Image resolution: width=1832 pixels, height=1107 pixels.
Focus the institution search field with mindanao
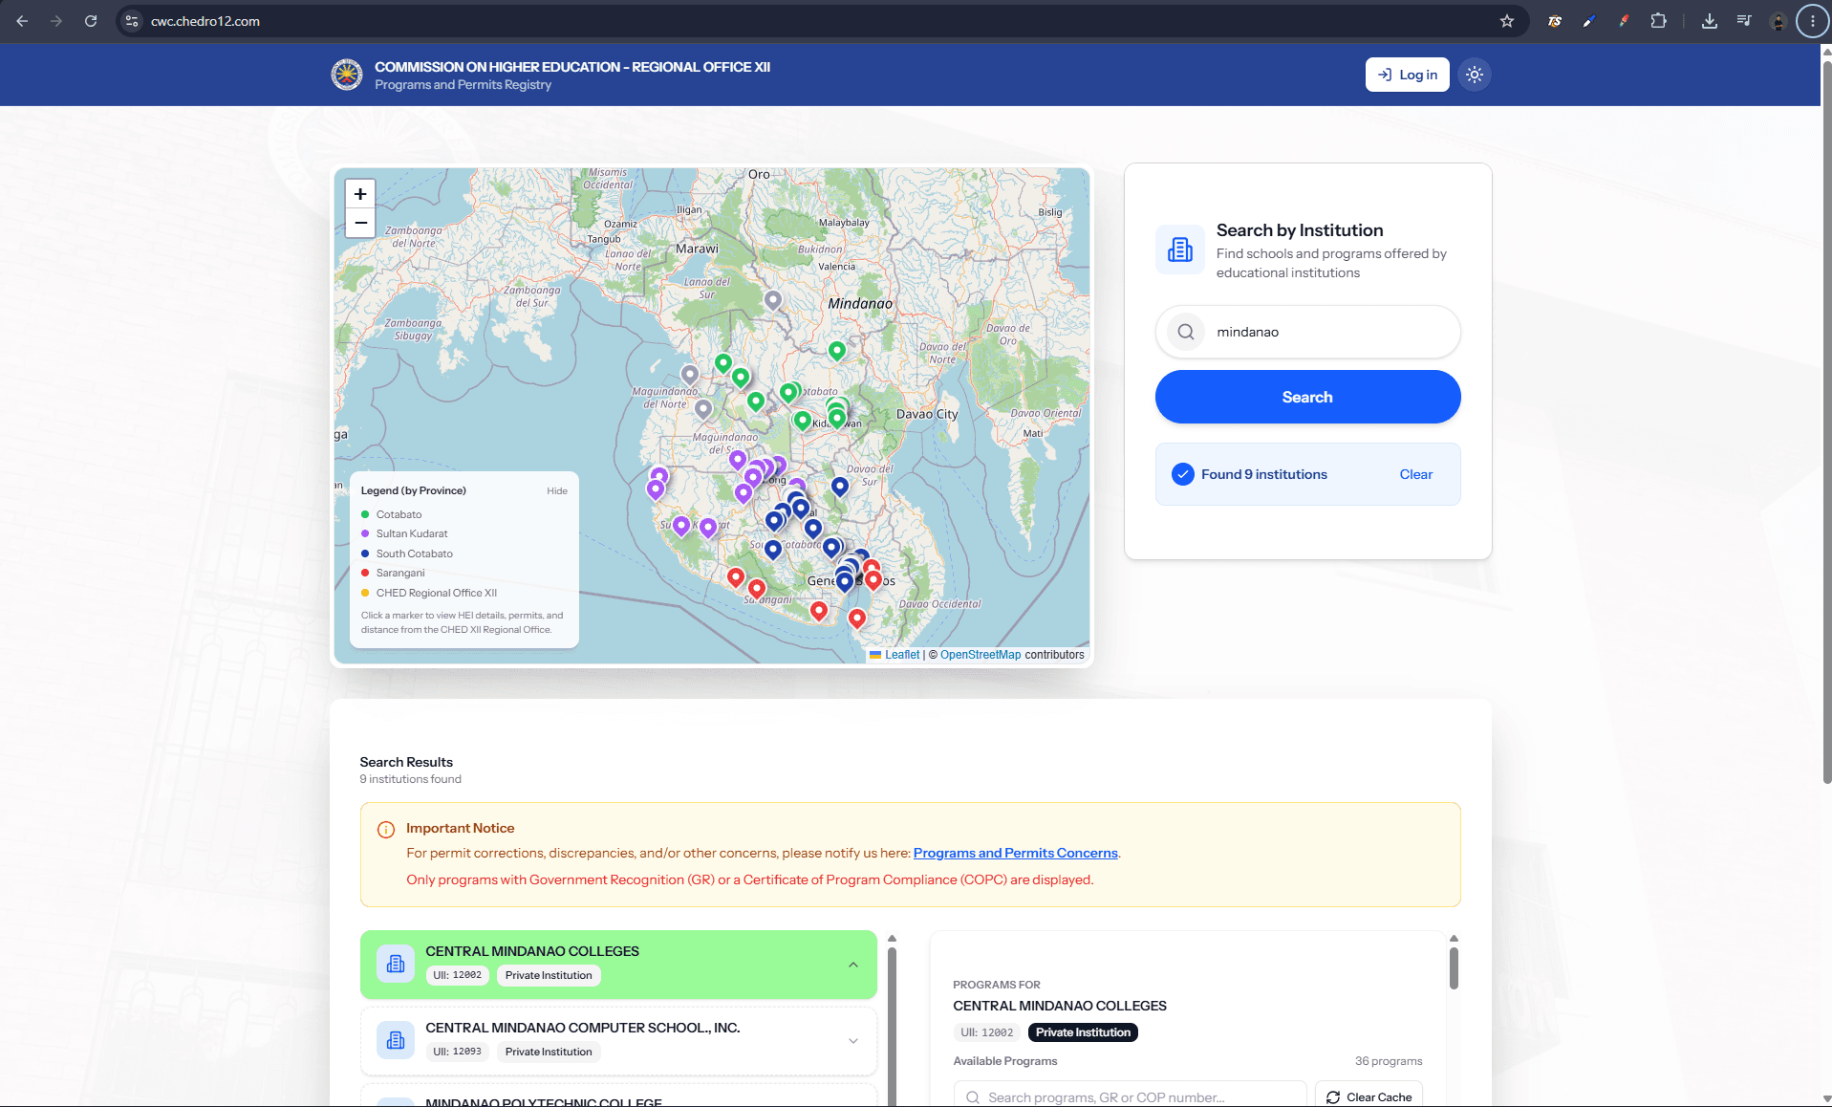coord(1307,332)
